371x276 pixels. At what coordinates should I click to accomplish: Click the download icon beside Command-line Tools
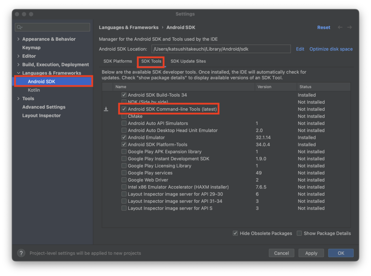(106, 109)
